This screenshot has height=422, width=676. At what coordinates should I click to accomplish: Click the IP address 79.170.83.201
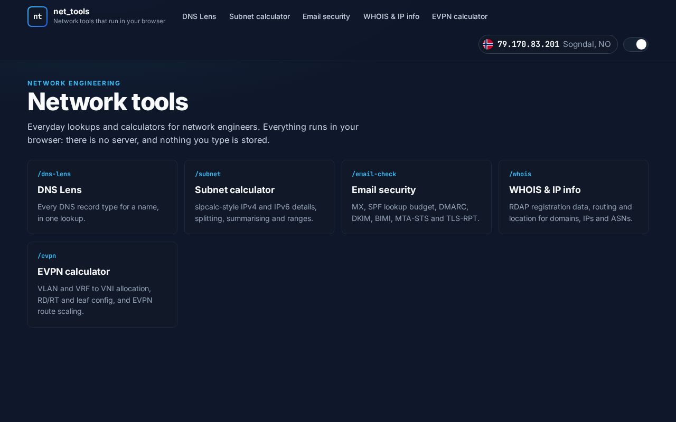click(528, 44)
